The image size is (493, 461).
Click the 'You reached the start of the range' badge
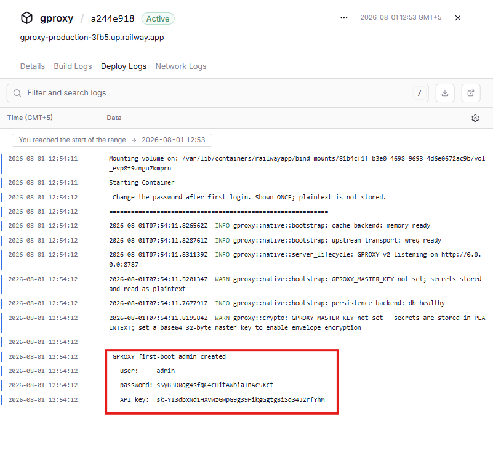pos(112,140)
